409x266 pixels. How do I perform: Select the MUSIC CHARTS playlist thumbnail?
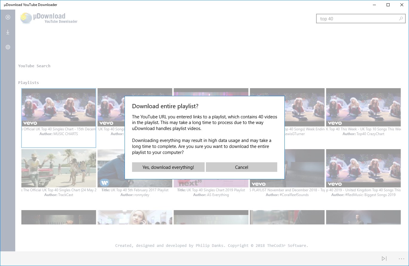point(59,107)
